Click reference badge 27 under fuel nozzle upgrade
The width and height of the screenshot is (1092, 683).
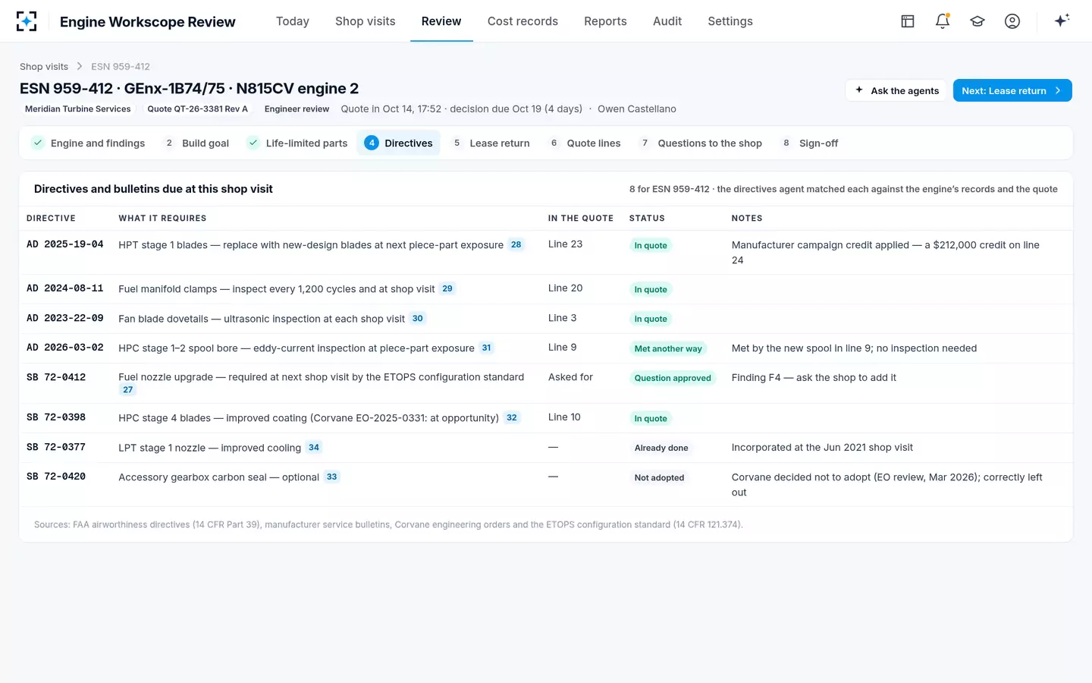point(128,389)
